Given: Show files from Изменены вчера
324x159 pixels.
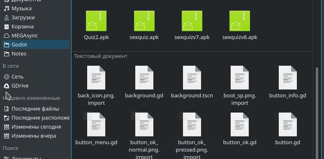Looking at the screenshot, I should pos(36,136).
